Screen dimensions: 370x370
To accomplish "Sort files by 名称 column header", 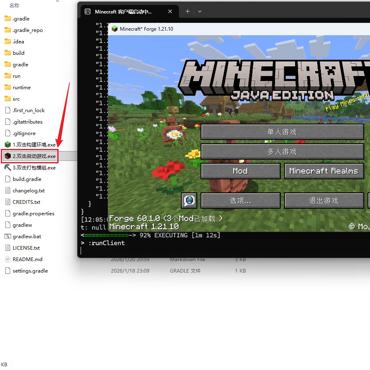I will pos(14,5).
